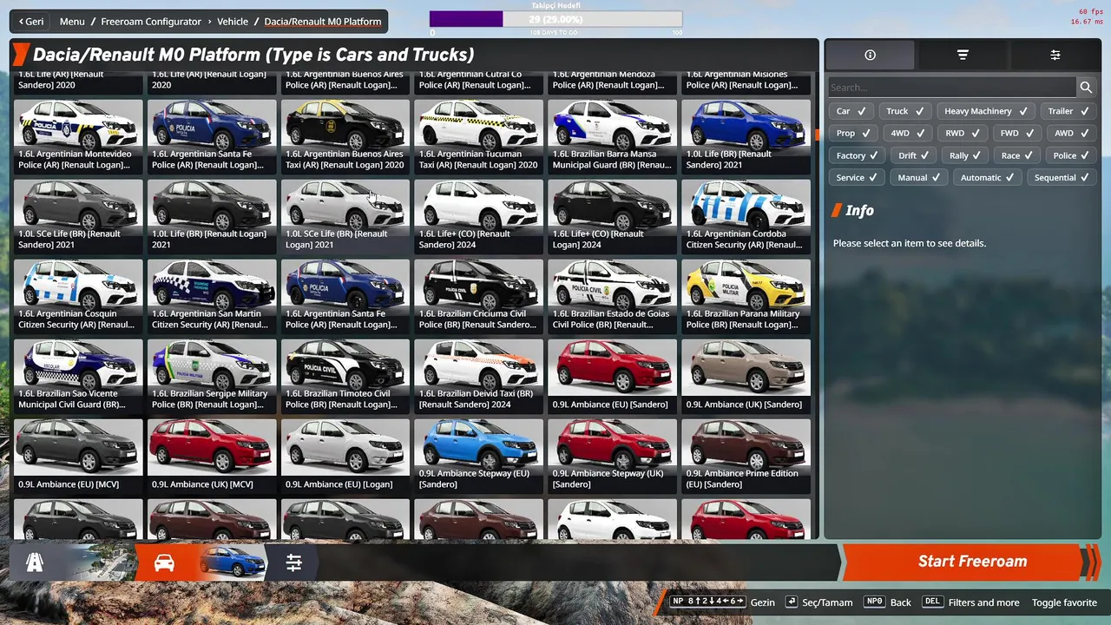
Task: Toggle the Truck filter
Action: coord(905,111)
